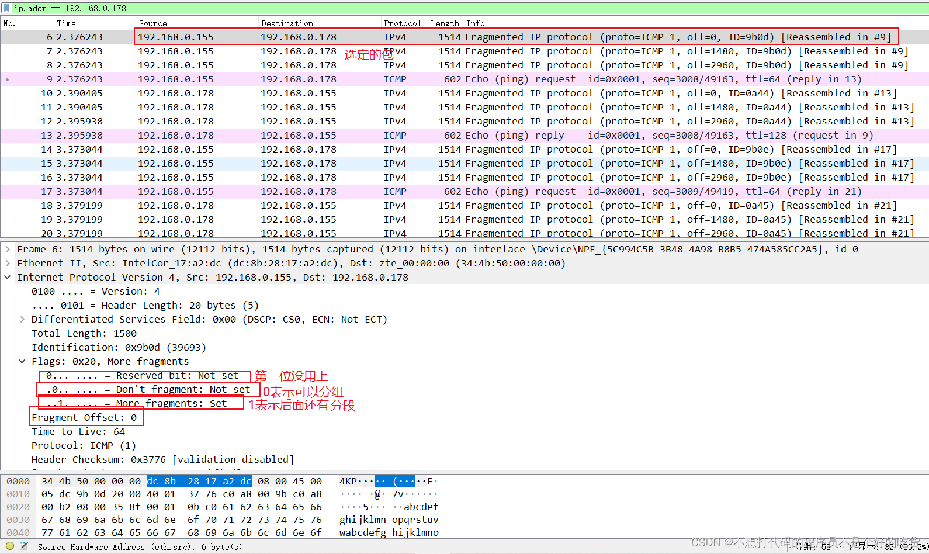Select packet 6 in the packet list
The image size is (929, 554).
[x=464, y=37]
